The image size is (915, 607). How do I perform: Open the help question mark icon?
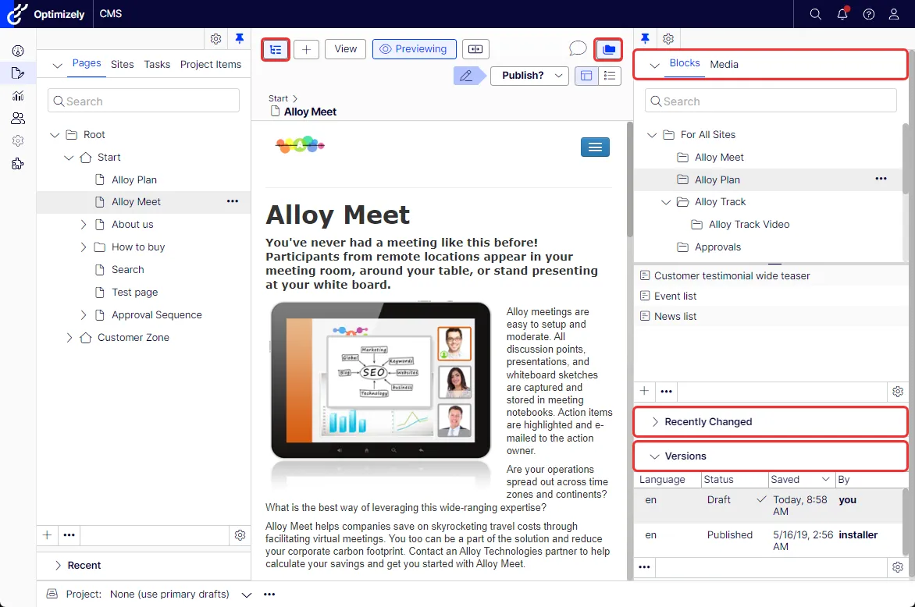coord(869,14)
